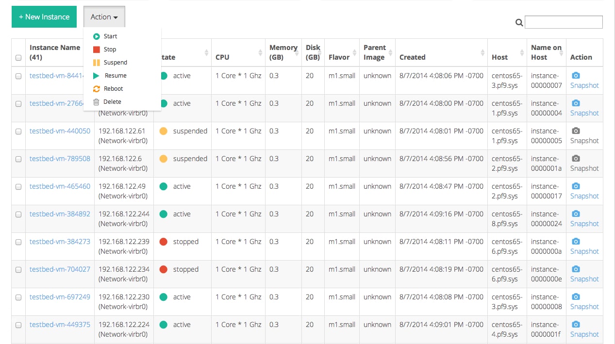Click the New Instance button
Image resolution: width=615 pixels, height=344 pixels.
click(44, 17)
